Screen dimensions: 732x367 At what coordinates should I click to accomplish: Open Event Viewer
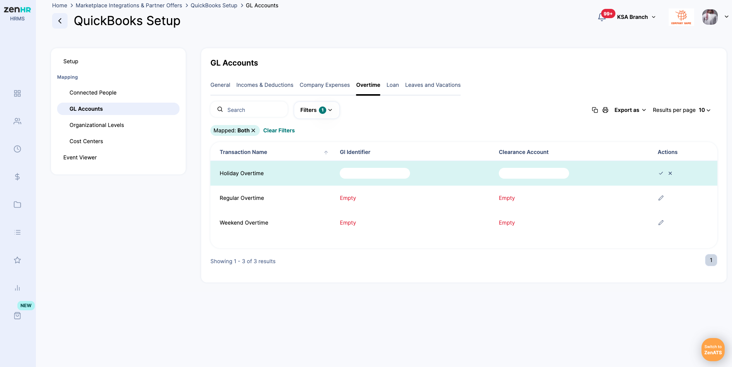coord(80,157)
